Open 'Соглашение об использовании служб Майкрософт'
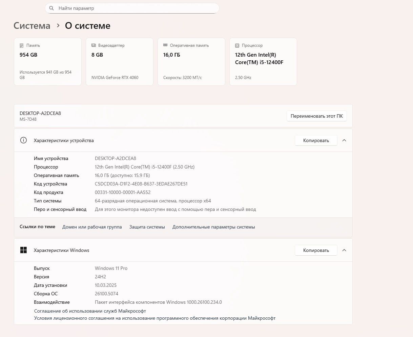Screen dimensions: 413x337 coord(90,311)
